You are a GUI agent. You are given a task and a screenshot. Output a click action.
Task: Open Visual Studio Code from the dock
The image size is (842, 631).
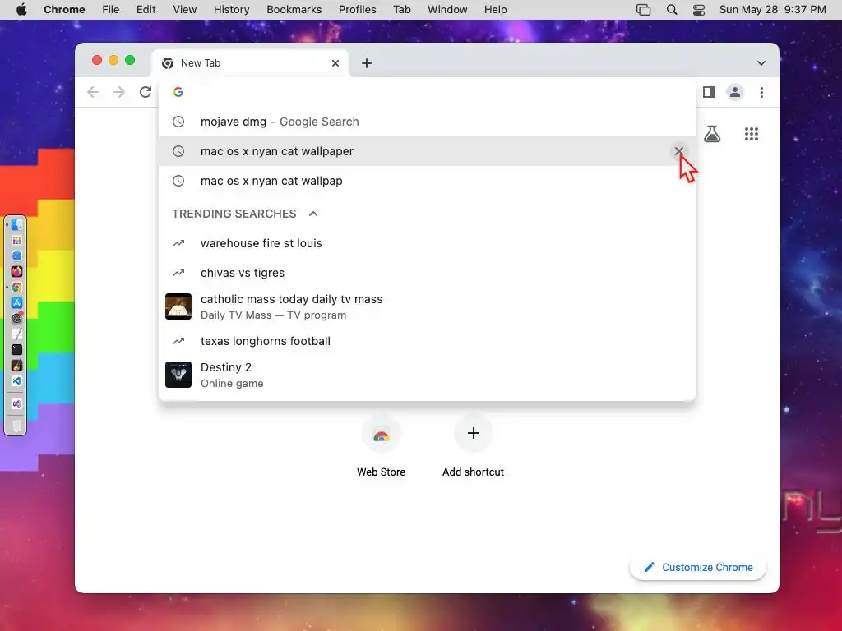coord(16,381)
